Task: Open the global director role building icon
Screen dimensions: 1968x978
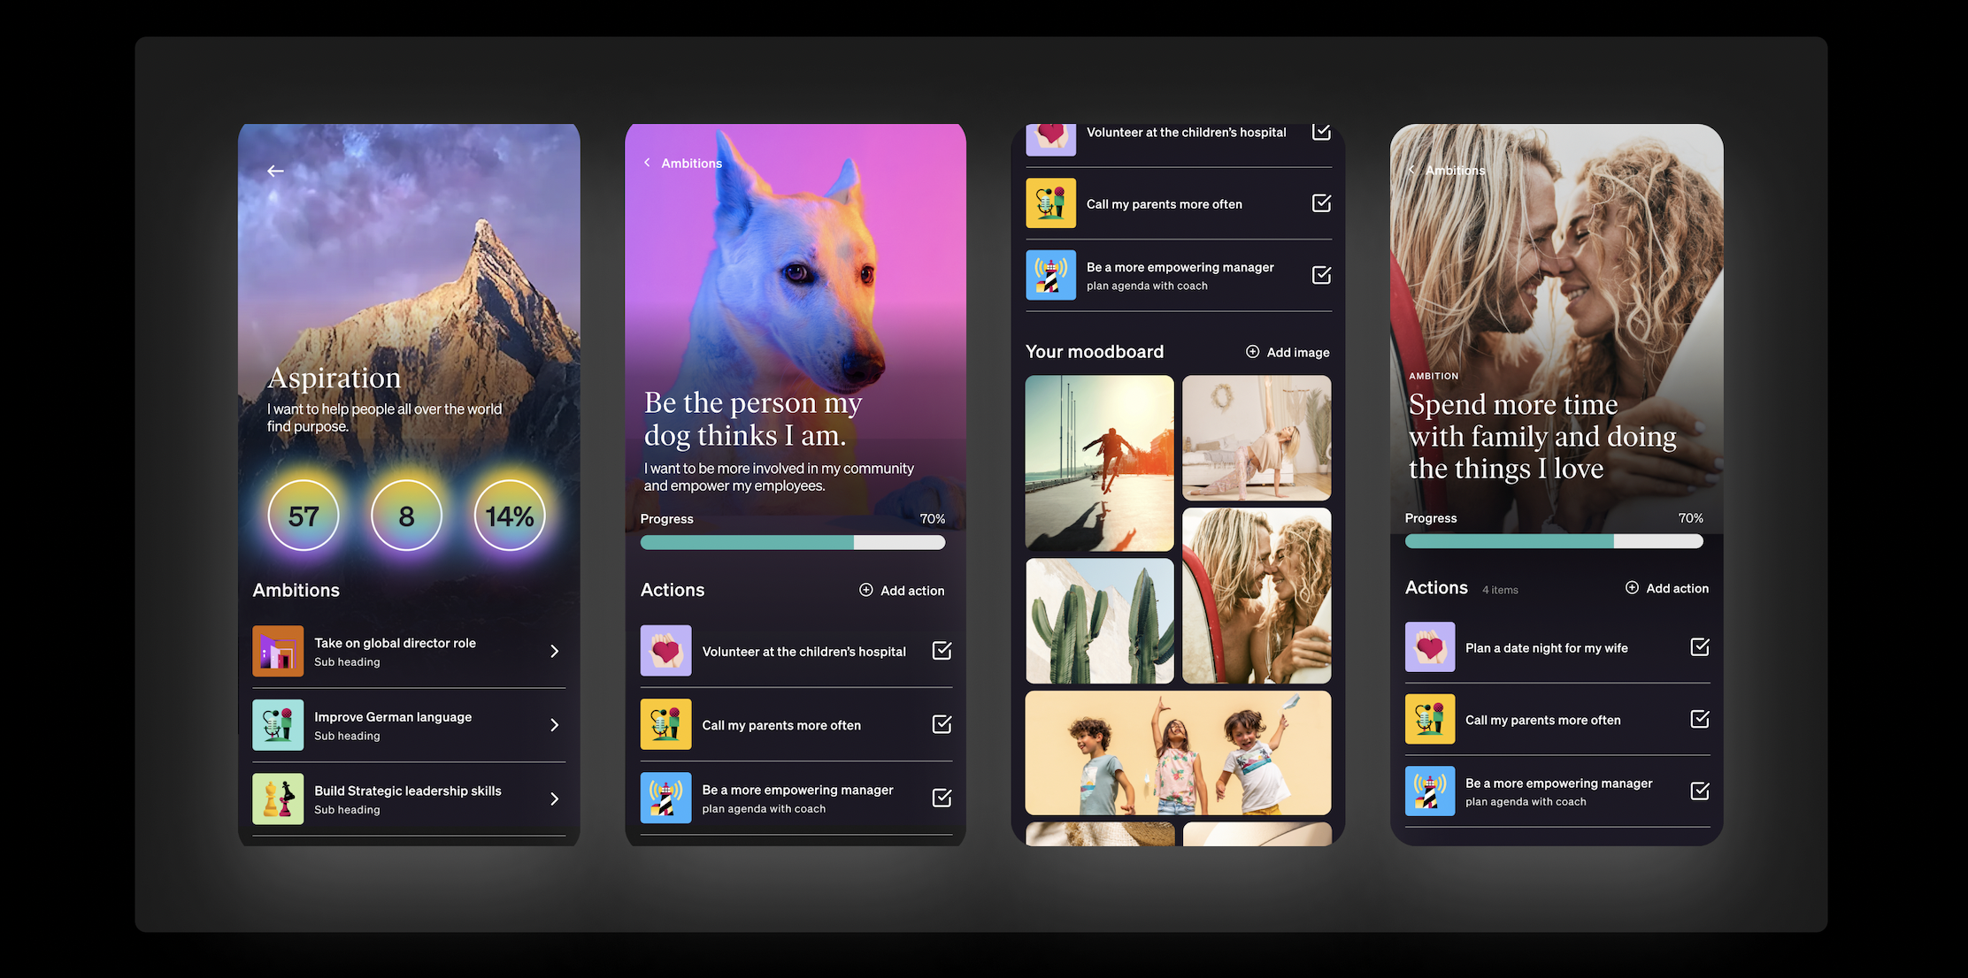Action: point(278,652)
